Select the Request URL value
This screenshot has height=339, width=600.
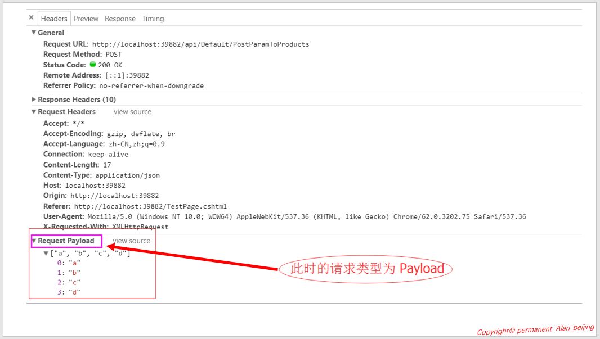coord(200,44)
